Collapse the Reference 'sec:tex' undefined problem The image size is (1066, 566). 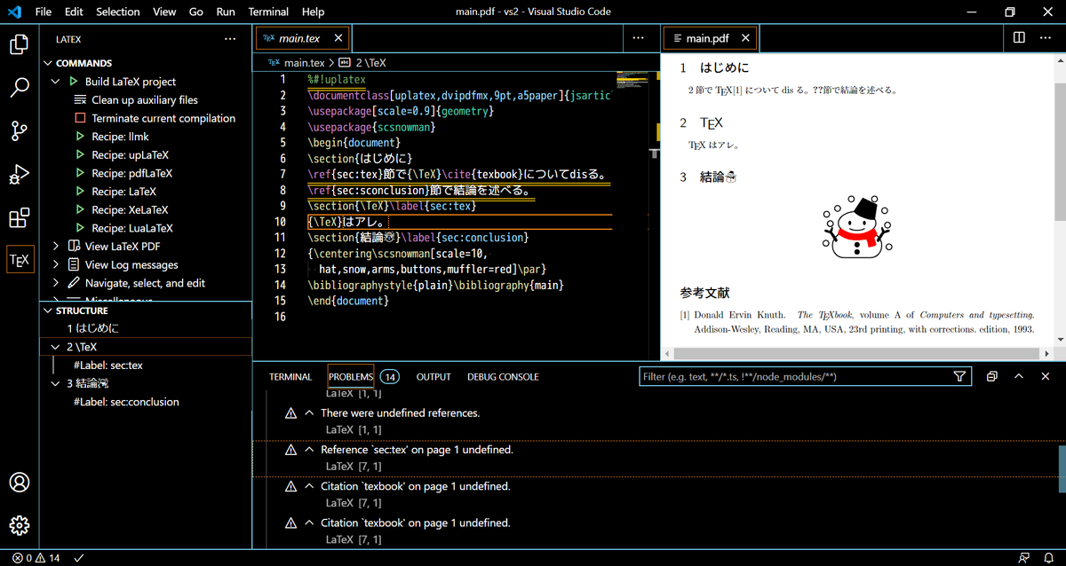[309, 450]
